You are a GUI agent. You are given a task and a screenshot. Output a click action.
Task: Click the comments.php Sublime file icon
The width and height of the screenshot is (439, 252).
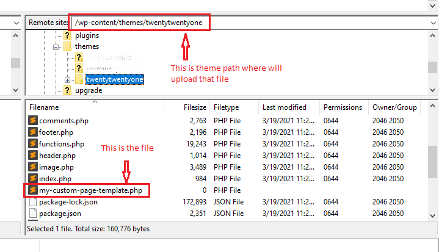(x=33, y=121)
